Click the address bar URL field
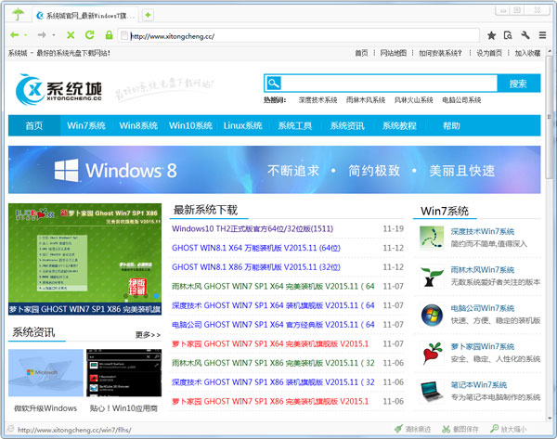 (298, 36)
